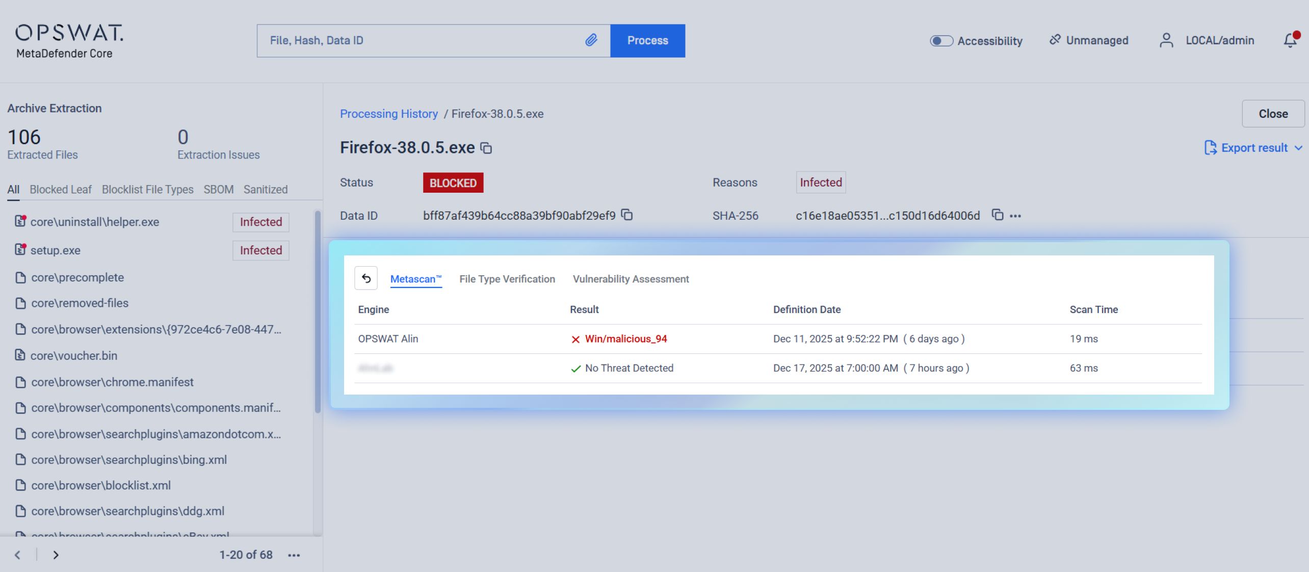Select core\uninstall\helper.exe in file list
The height and width of the screenshot is (572, 1309).
(x=95, y=222)
